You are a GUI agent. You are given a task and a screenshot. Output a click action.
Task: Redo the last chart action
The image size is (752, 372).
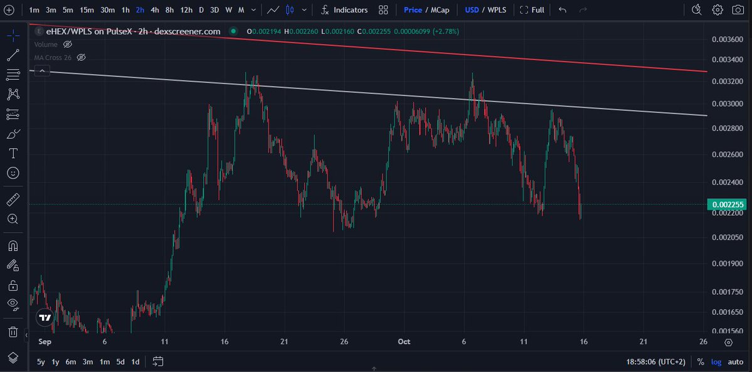pyautogui.click(x=583, y=9)
